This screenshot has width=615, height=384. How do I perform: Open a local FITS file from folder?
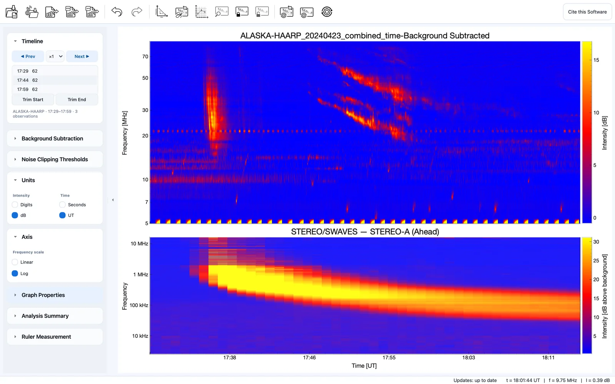click(12, 12)
